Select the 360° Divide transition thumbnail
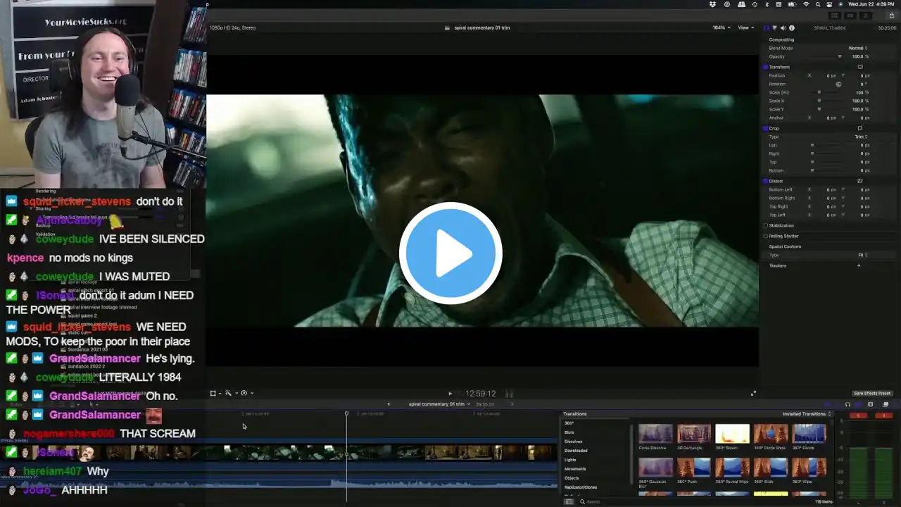The image size is (901, 507). click(x=809, y=434)
